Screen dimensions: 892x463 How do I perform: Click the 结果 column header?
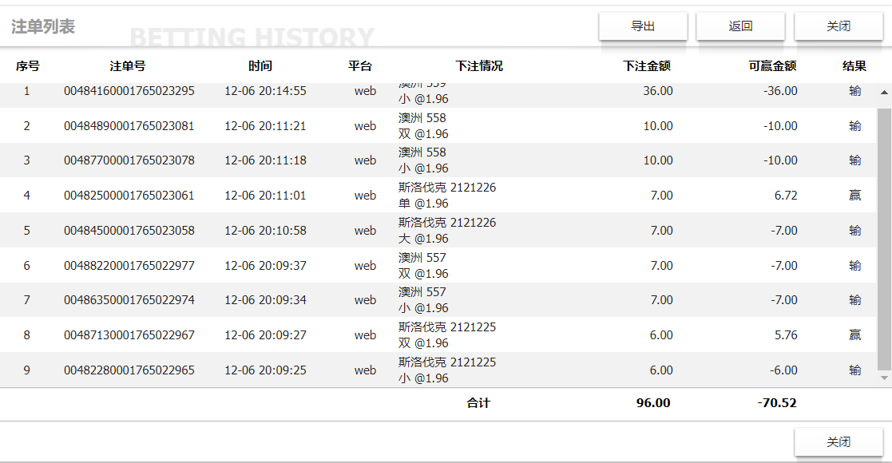coord(854,66)
